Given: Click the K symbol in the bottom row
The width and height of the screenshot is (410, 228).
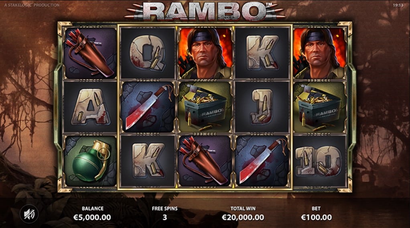Looking at the screenshot, I should point(148,161).
